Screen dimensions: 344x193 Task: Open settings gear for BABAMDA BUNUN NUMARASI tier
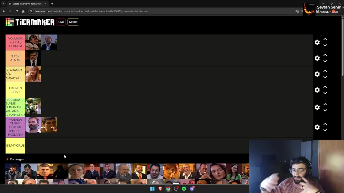(x=317, y=107)
